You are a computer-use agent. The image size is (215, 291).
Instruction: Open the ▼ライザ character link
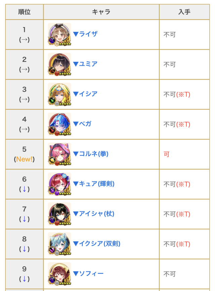point(85,34)
